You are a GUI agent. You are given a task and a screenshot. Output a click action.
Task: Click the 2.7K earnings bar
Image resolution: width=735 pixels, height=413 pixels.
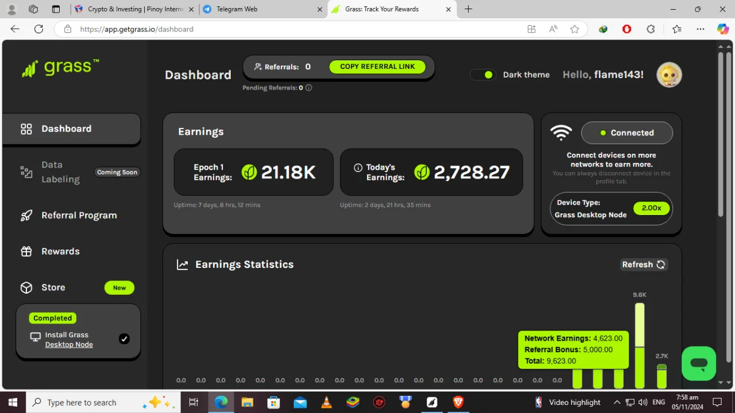click(x=661, y=376)
